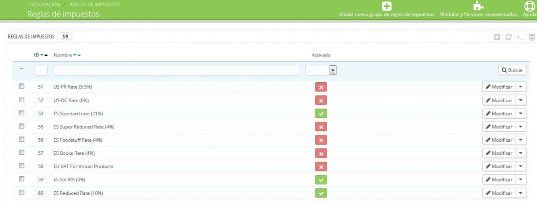This screenshot has height=203, width=537.
Task: Click the Buscar search button
Action: click(x=512, y=70)
